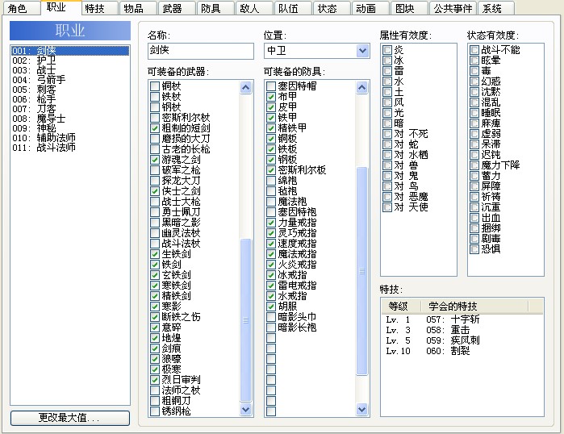Select class 004: 弓箭手
This screenshot has width=564, height=434.
point(70,80)
